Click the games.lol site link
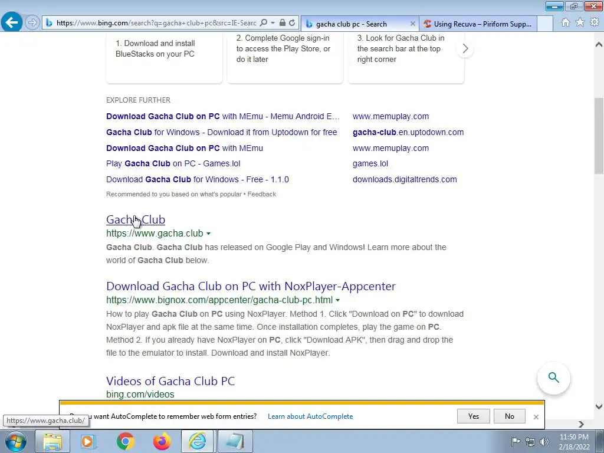 [x=370, y=163]
